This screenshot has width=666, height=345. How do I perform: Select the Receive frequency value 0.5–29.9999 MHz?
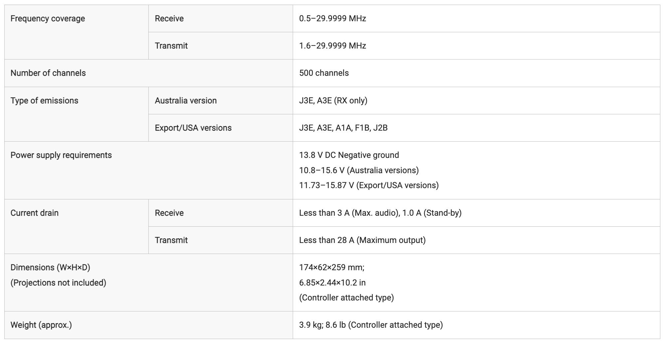pyautogui.click(x=333, y=19)
